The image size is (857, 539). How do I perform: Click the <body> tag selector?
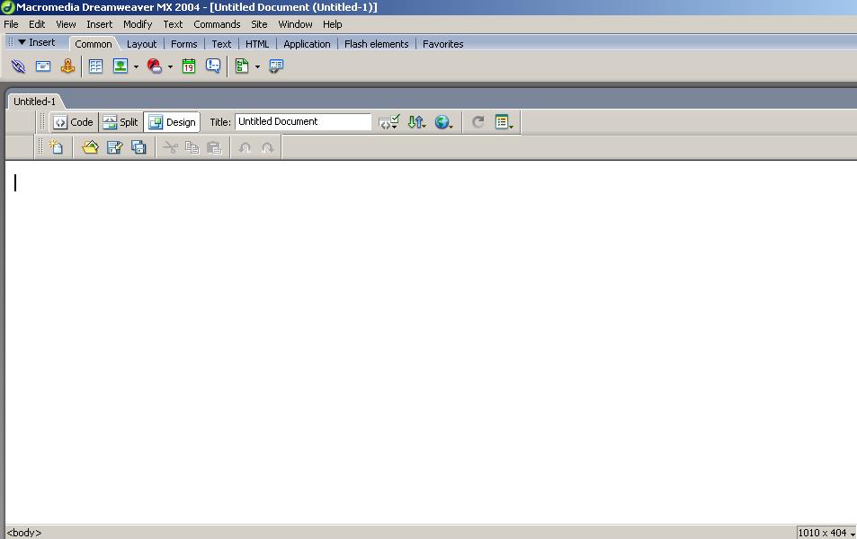click(24, 533)
